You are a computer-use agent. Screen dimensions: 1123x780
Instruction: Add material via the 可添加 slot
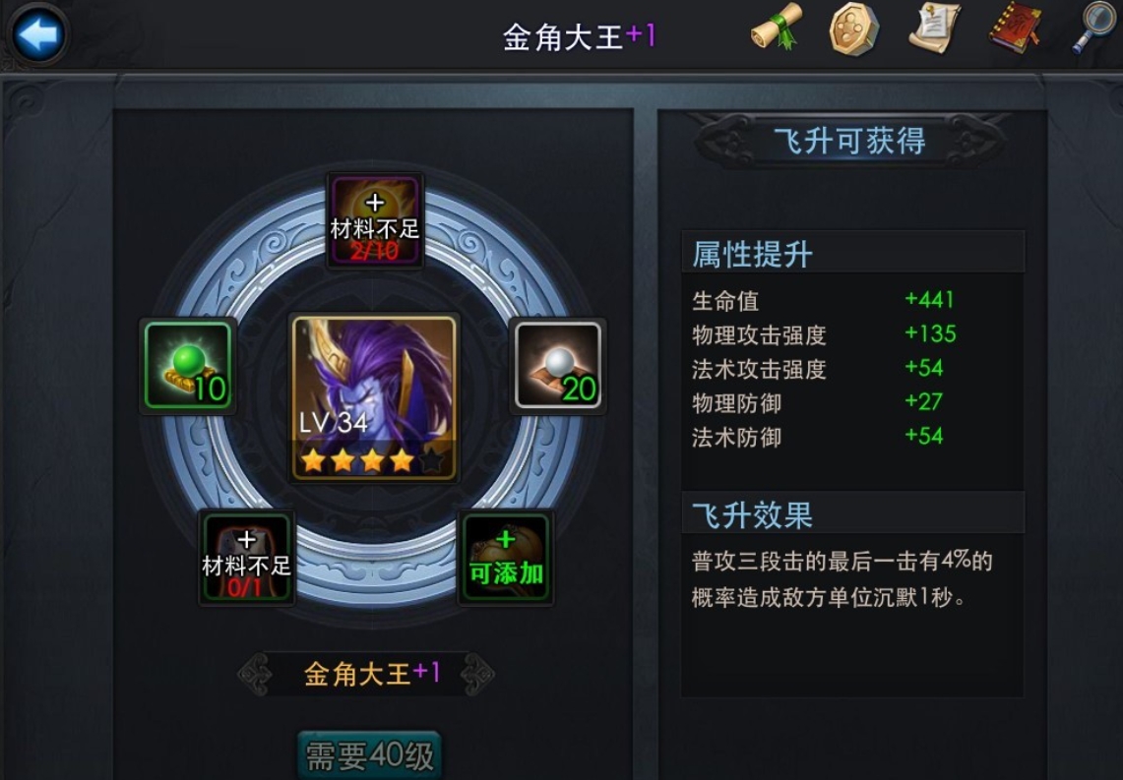[x=506, y=558]
